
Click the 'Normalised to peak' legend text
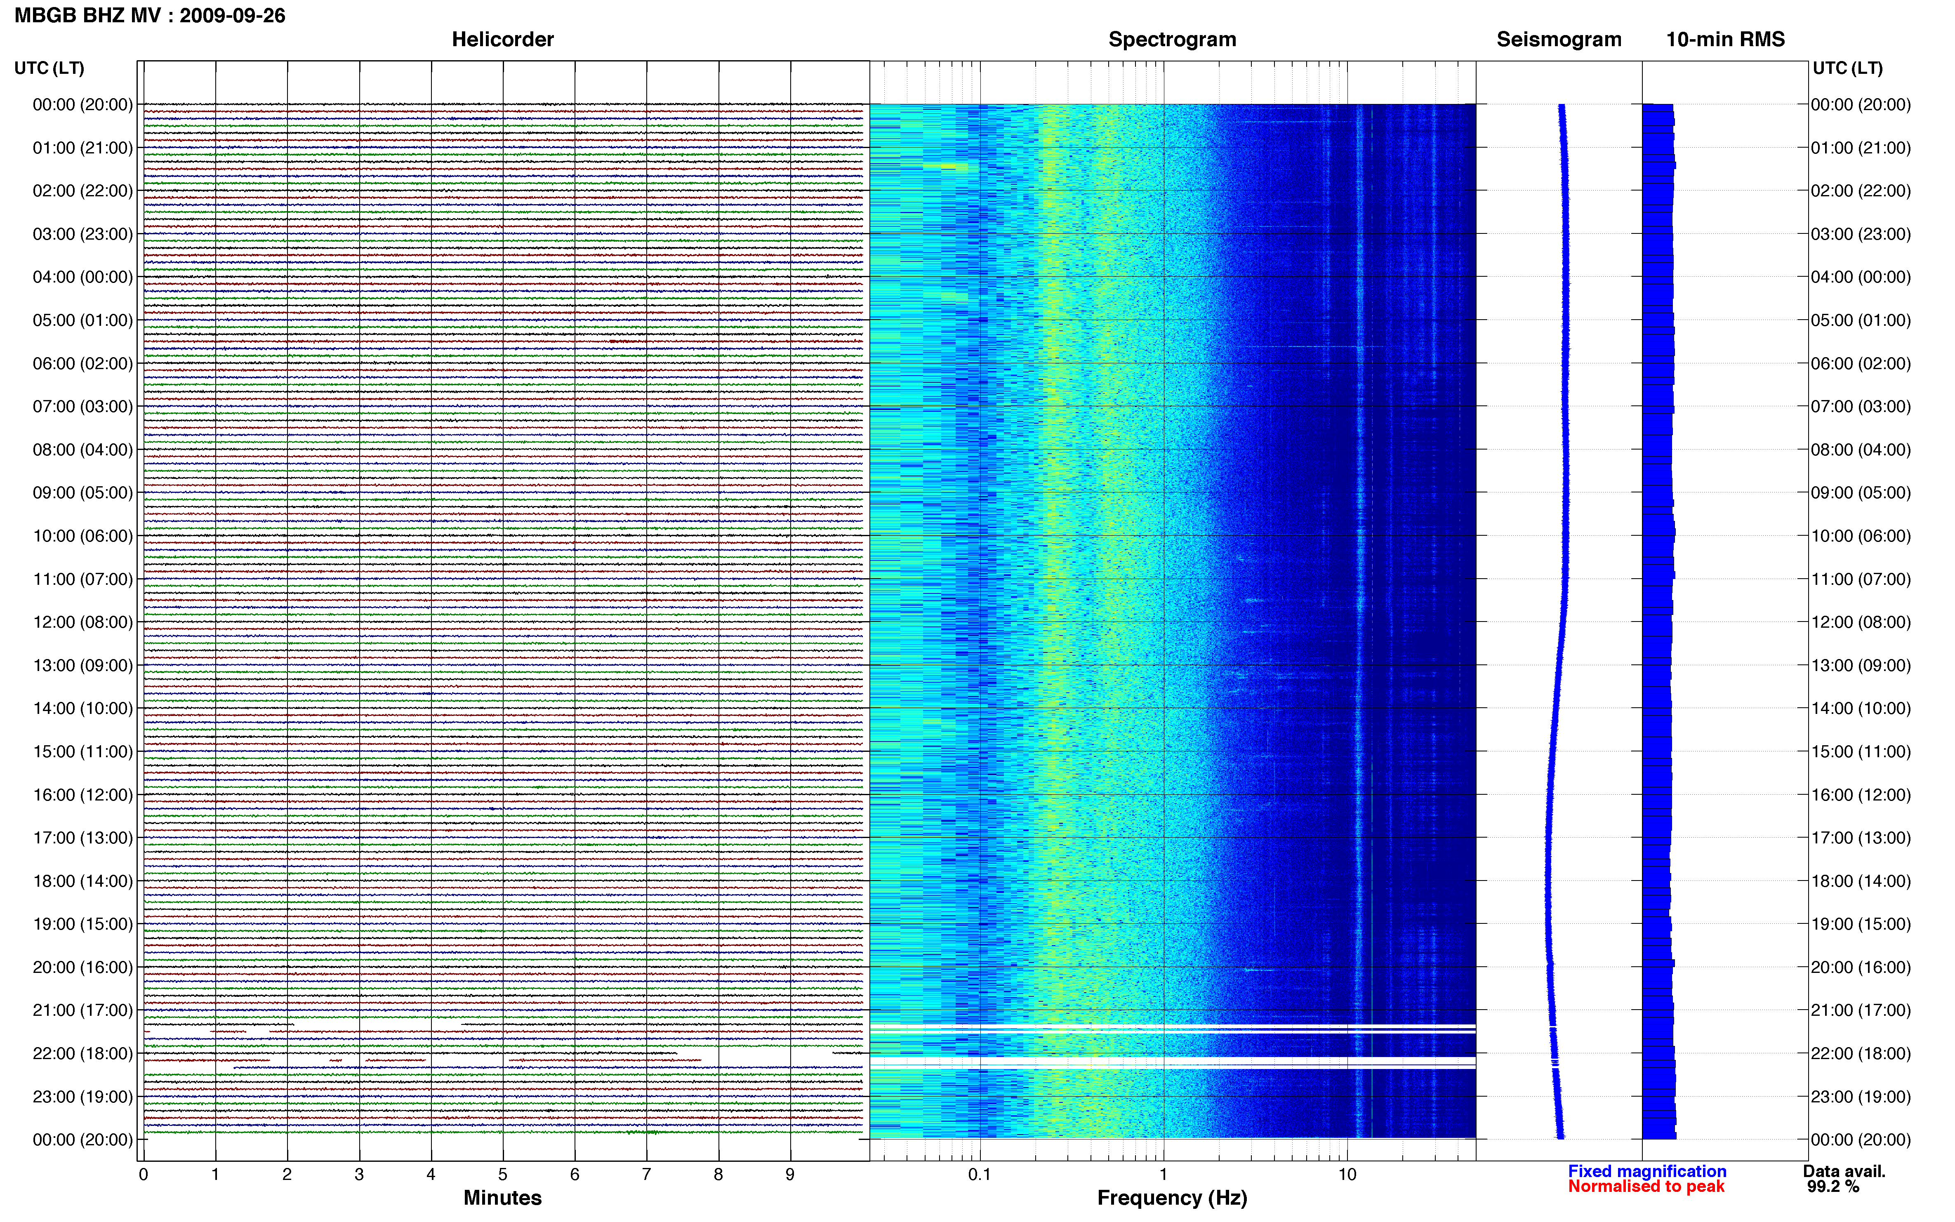(1646, 1187)
